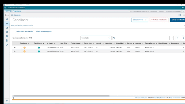Click the magnifier search icon
The width and height of the screenshot is (185, 104).
tap(114, 38)
